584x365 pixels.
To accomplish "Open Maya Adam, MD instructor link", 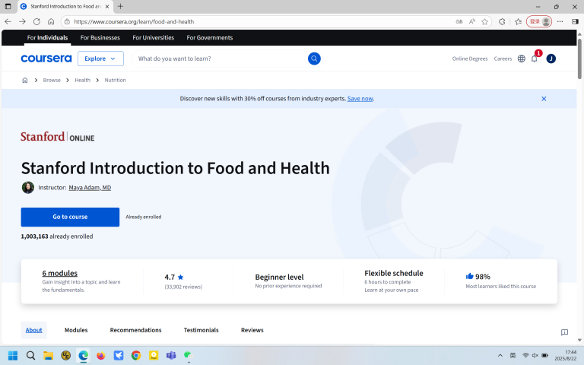I will [90, 188].
